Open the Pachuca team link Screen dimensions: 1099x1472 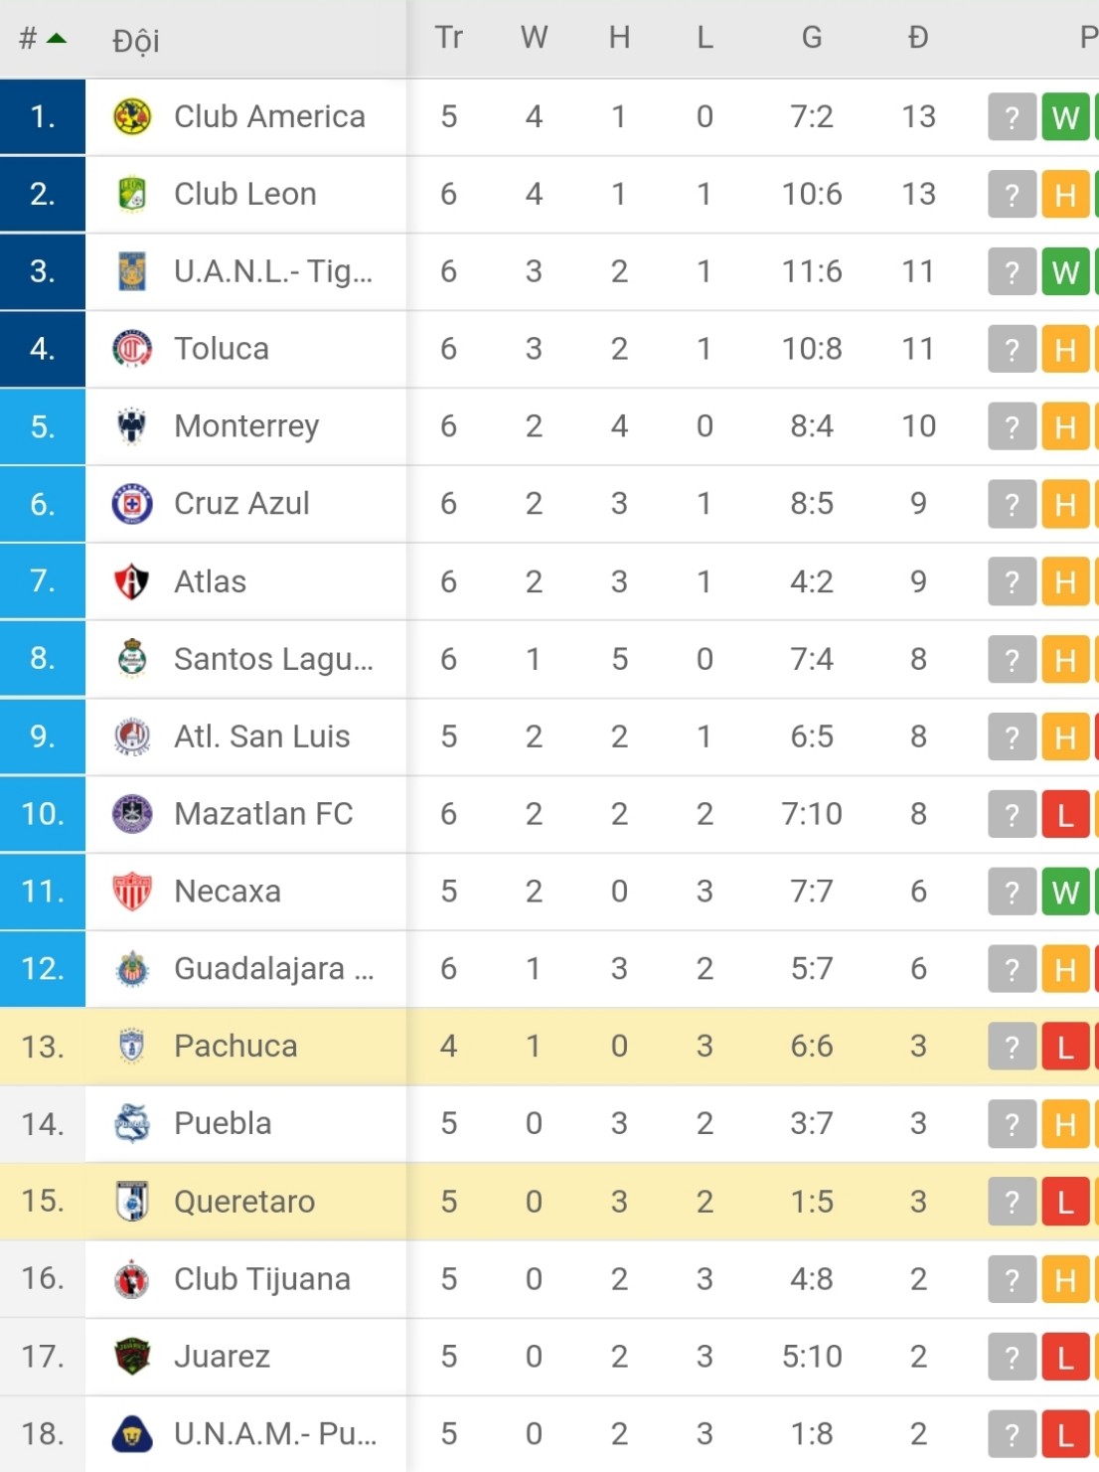pos(235,1046)
